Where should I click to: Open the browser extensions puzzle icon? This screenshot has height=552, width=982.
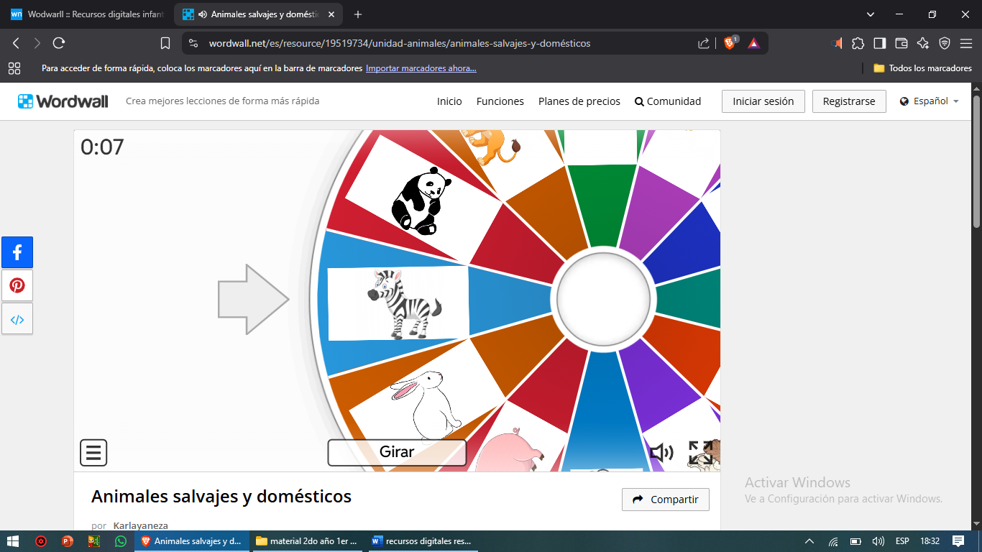point(858,43)
